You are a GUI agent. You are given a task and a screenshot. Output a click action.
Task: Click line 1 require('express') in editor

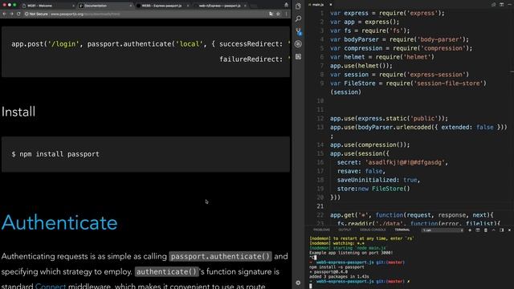click(x=387, y=13)
